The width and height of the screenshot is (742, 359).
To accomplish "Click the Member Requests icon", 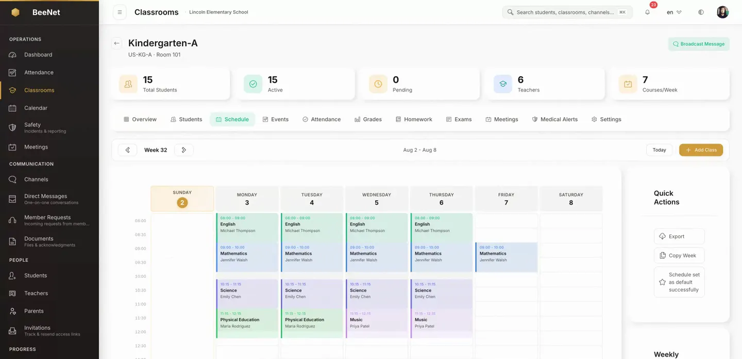I will point(12,220).
